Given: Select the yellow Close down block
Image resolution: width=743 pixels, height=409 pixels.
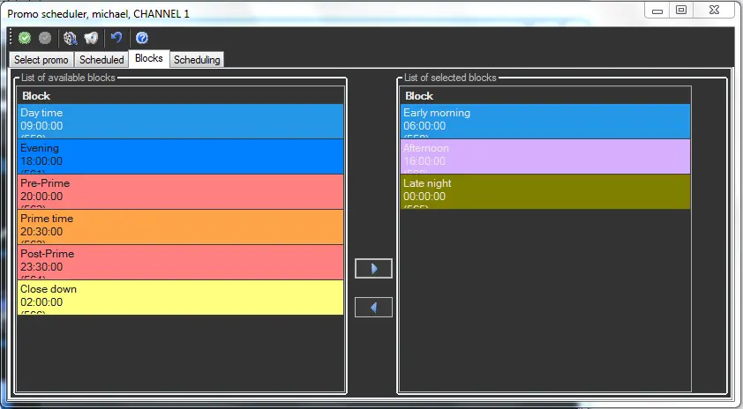Looking at the screenshot, I should coord(180,297).
